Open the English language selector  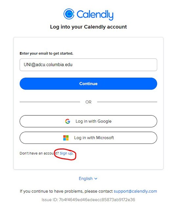[88, 179]
